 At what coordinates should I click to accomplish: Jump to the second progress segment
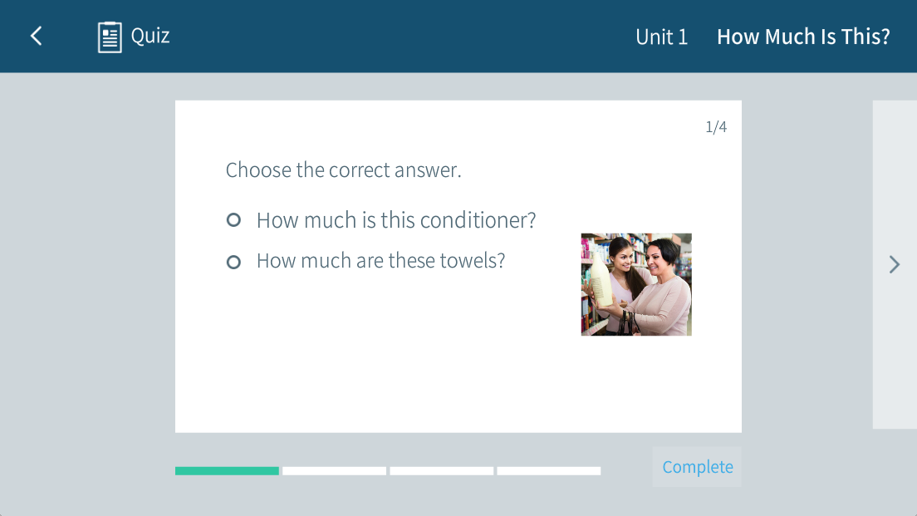coord(334,471)
